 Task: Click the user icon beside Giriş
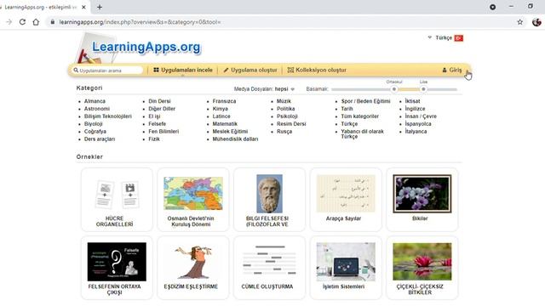pyautogui.click(x=445, y=70)
